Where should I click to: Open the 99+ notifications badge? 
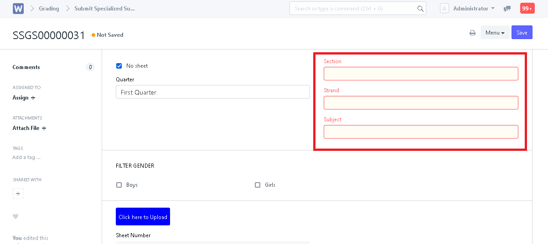(527, 9)
